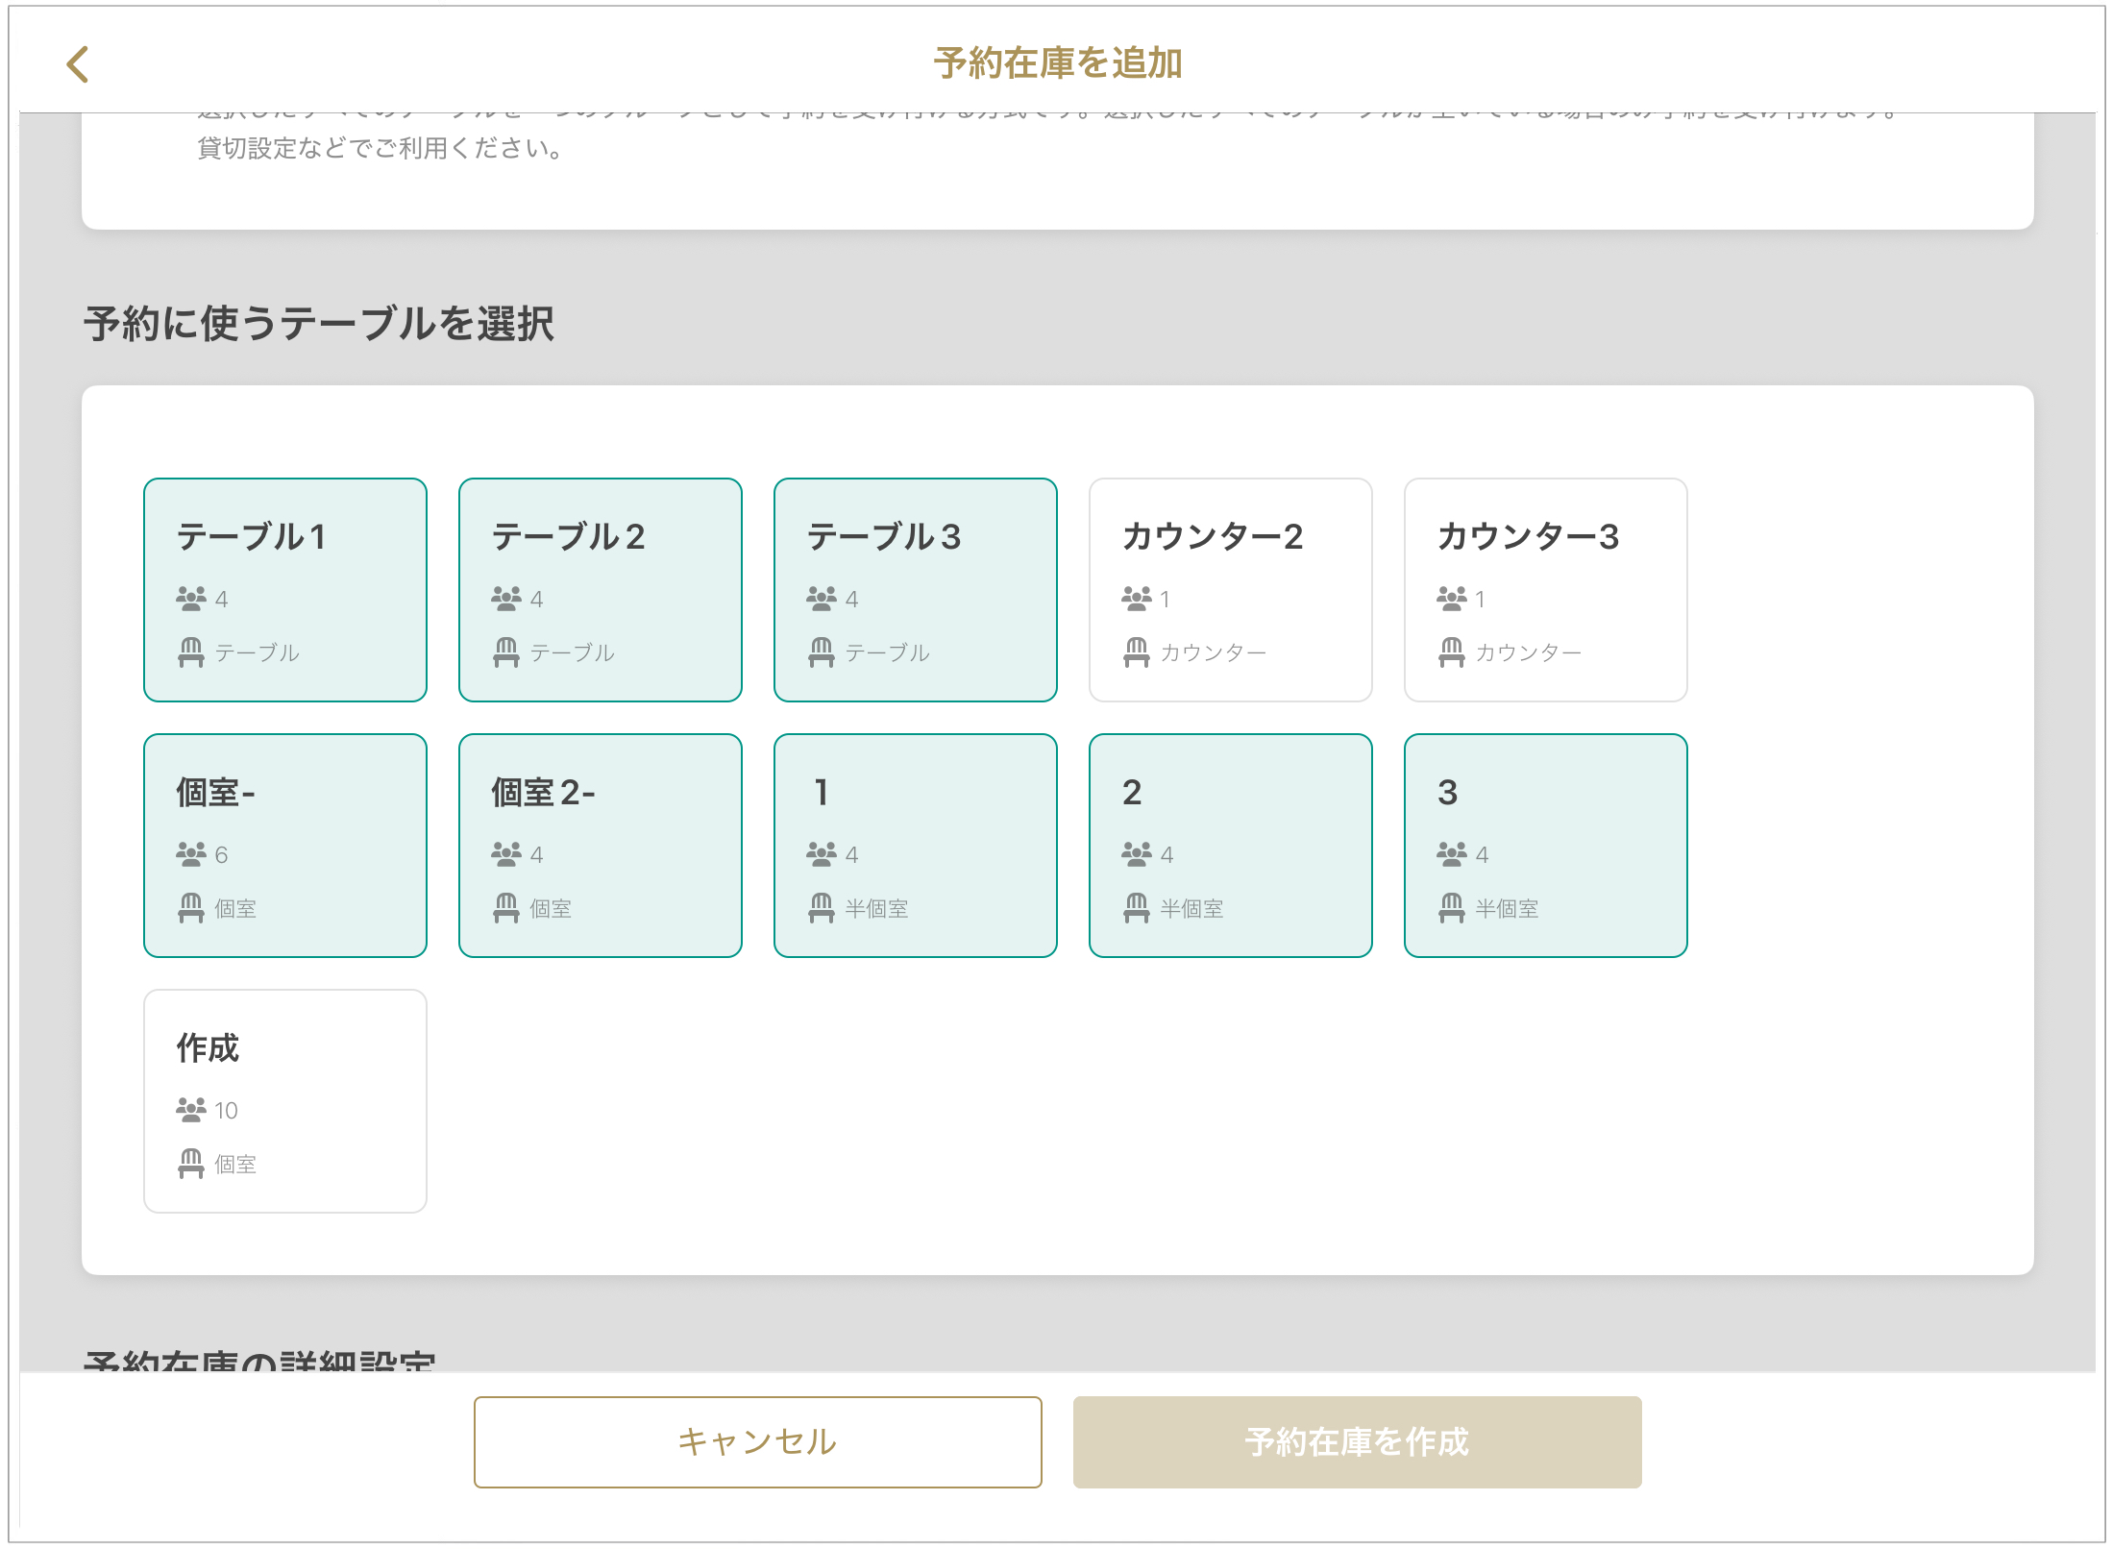Screen dimensions: 2112x1549
Task: Toggle semi-private room card 2
Action: point(1230,846)
